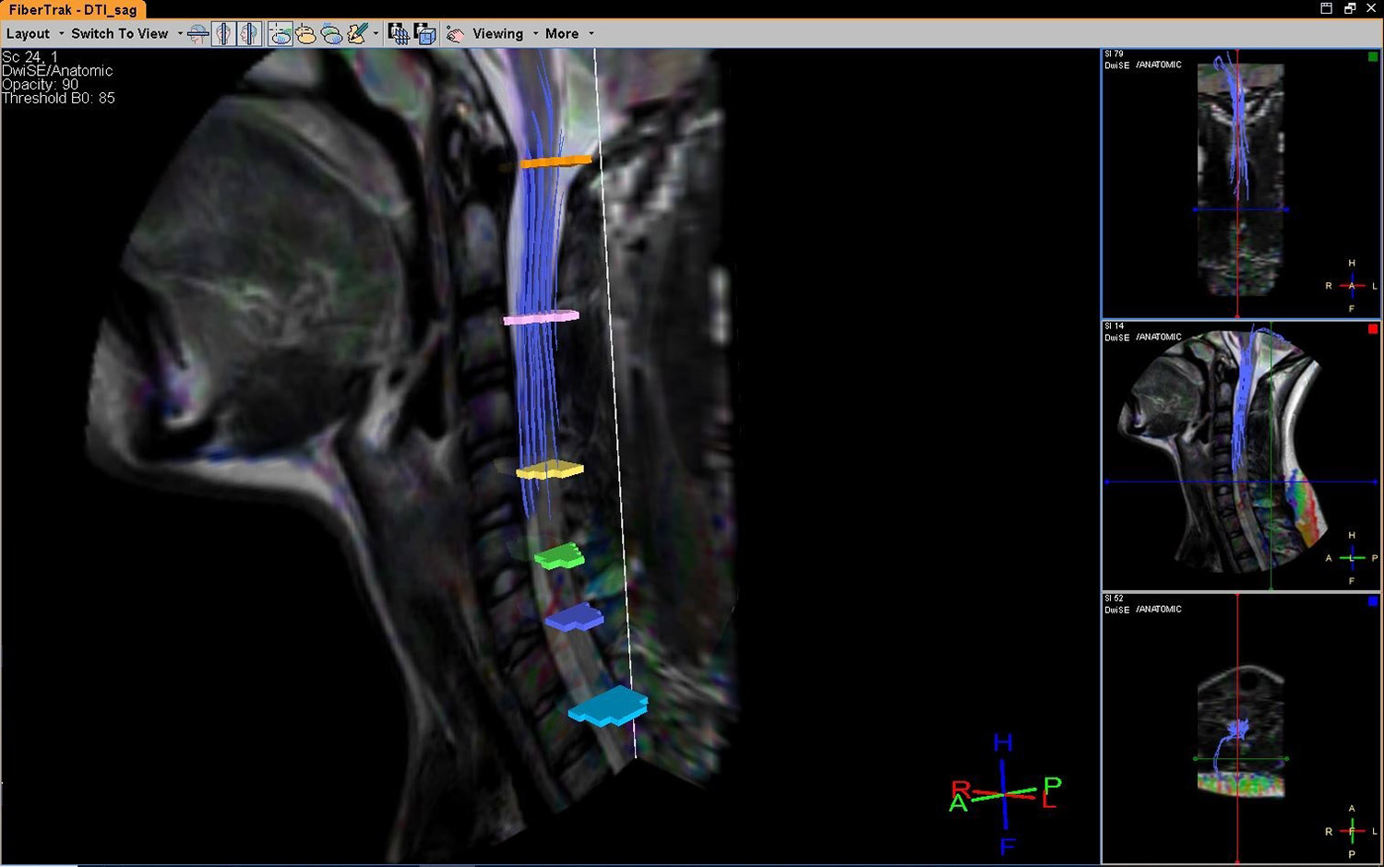Screen dimensions: 1384x867
Task: Choose the pencil drawing tool icon
Action: (x=357, y=34)
